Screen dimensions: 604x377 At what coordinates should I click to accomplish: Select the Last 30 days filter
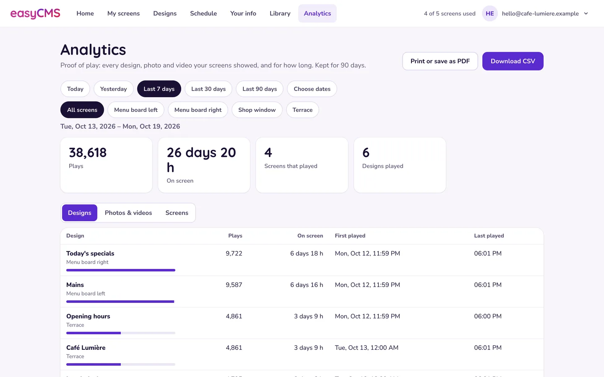pos(208,89)
